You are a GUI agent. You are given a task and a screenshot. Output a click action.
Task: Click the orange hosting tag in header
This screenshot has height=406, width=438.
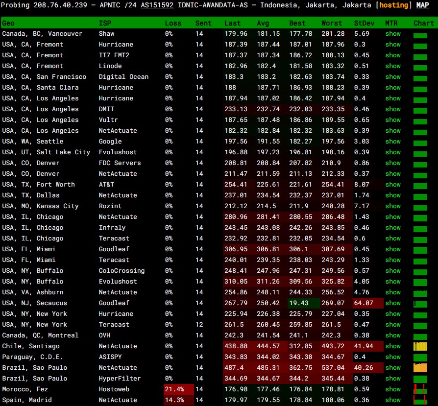pyautogui.click(x=393, y=5)
